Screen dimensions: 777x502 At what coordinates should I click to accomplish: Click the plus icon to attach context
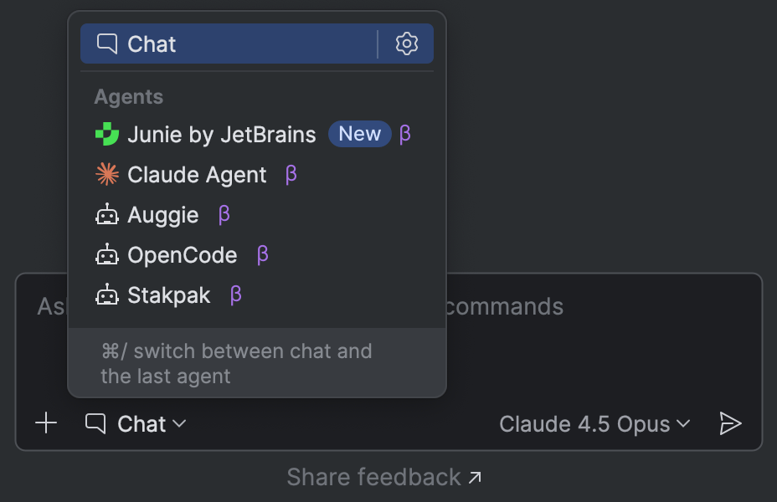coord(46,423)
